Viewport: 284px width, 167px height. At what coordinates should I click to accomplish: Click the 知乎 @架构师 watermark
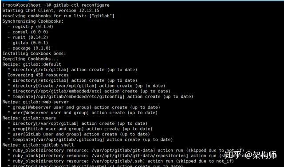coord(251,155)
